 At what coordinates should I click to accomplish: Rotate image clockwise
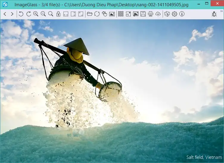pos(29,14)
